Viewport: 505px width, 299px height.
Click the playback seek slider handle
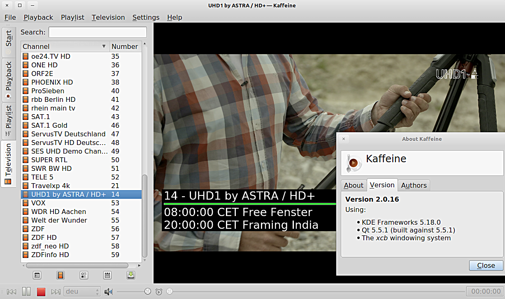(169, 292)
